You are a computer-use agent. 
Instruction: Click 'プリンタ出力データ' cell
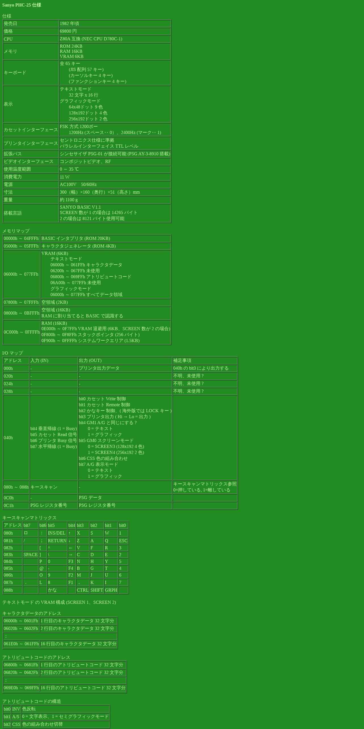coord(125,368)
